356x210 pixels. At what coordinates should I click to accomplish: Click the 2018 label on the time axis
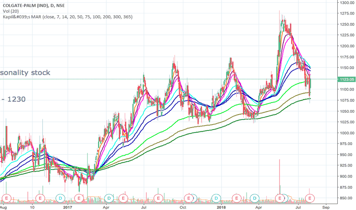tap(222, 207)
